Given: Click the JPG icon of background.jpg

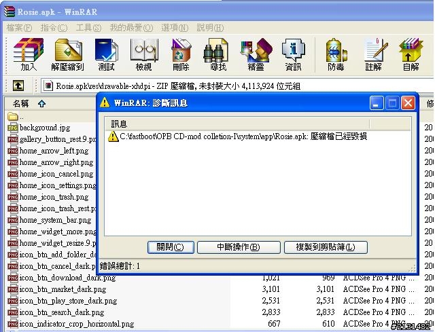Looking at the screenshot, I should coord(13,128).
